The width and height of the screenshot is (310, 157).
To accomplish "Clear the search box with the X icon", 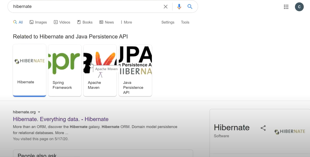I will pyautogui.click(x=166, y=7).
